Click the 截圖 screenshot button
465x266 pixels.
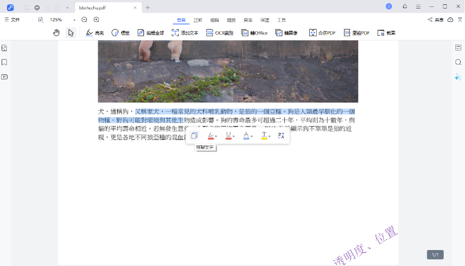387,33
